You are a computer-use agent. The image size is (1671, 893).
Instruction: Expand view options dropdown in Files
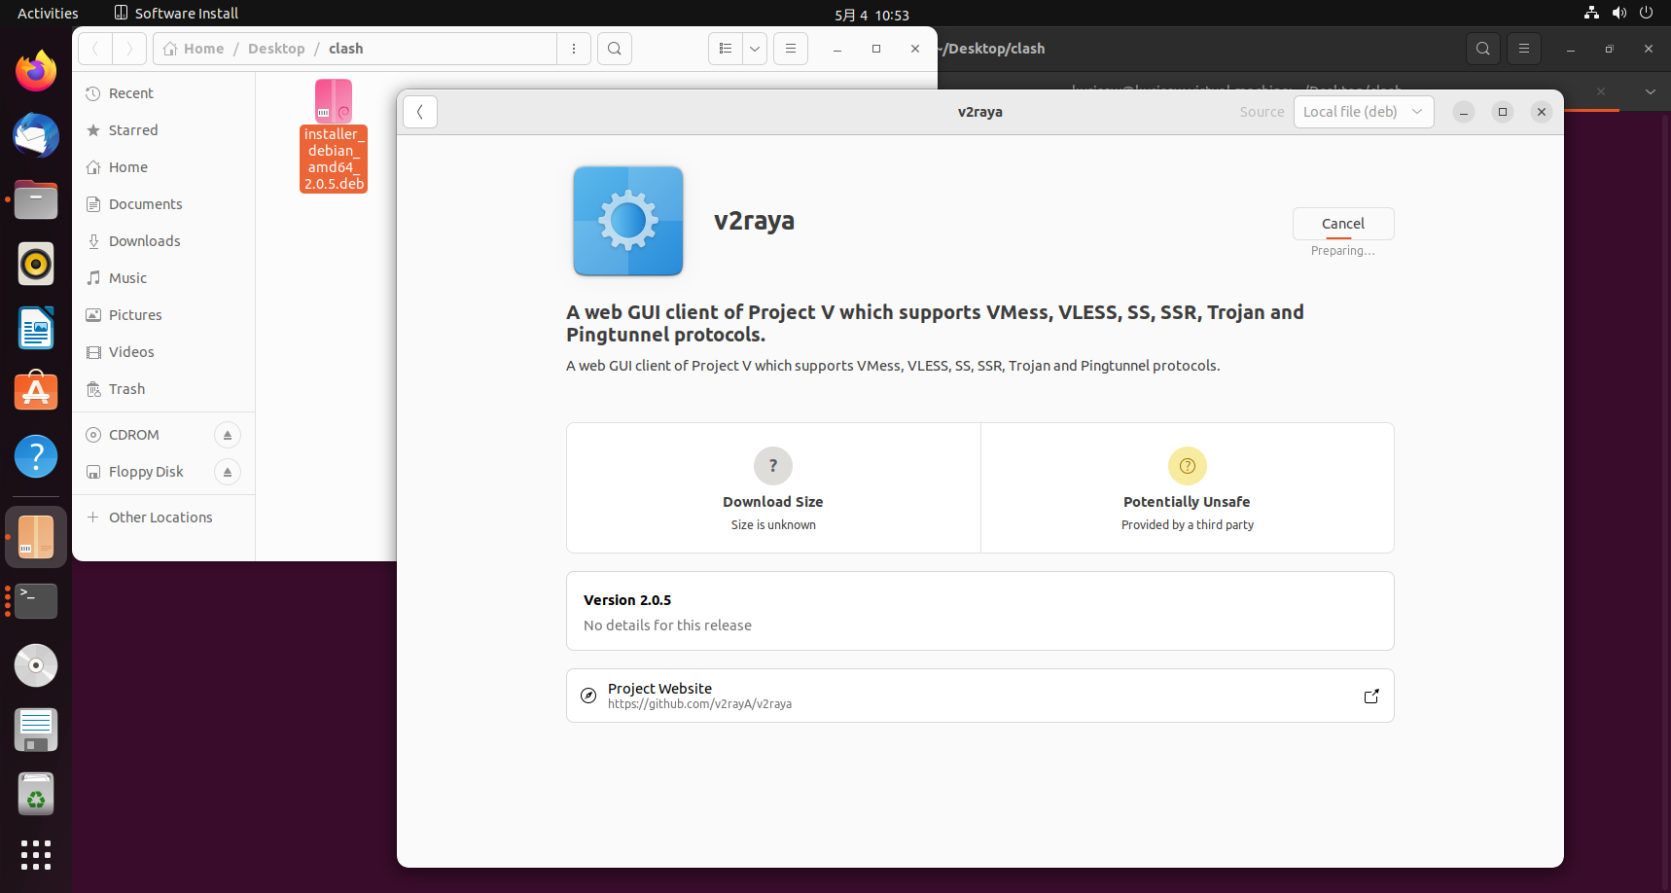click(x=755, y=49)
